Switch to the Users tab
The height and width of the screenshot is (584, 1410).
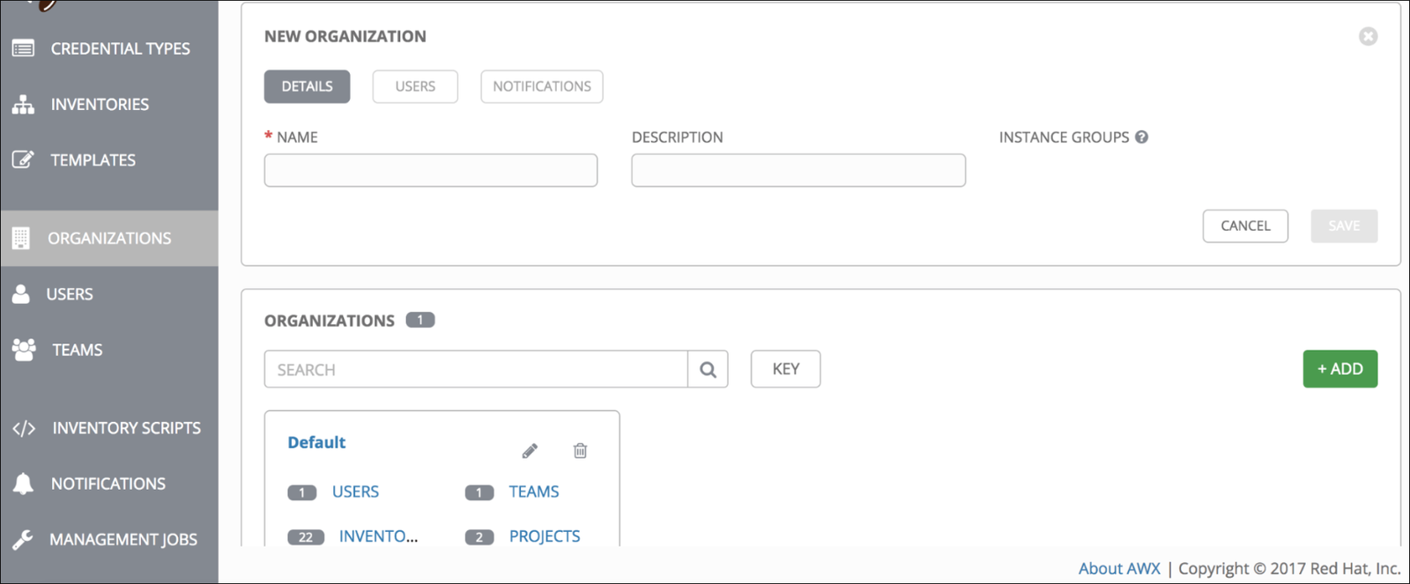point(415,86)
